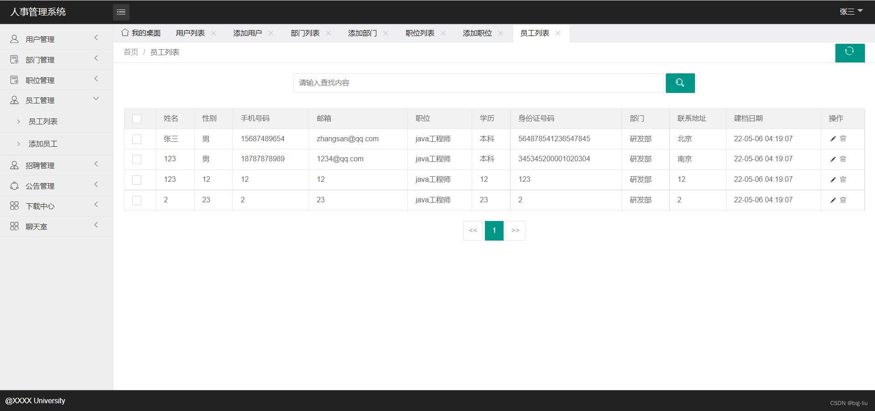Toggle the sidebar hamburger menu button
This screenshot has height=411, width=875.
point(121,12)
